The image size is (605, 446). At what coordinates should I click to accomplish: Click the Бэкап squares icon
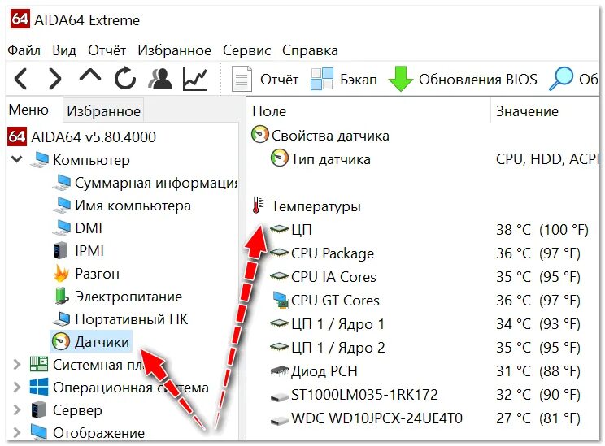coord(322,79)
